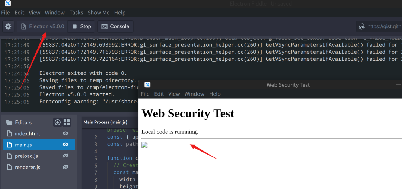Reset editor layout with grid icon
This screenshot has height=189, width=402.
pos(67,122)
